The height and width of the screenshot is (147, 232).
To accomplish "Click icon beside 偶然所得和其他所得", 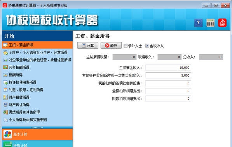I will 5,112.
